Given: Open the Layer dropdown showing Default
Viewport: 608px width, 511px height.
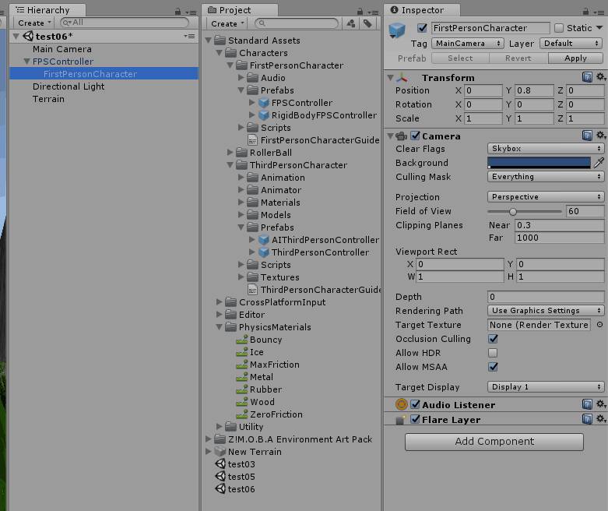Looking at the screenshot, I should click(571, 43).
